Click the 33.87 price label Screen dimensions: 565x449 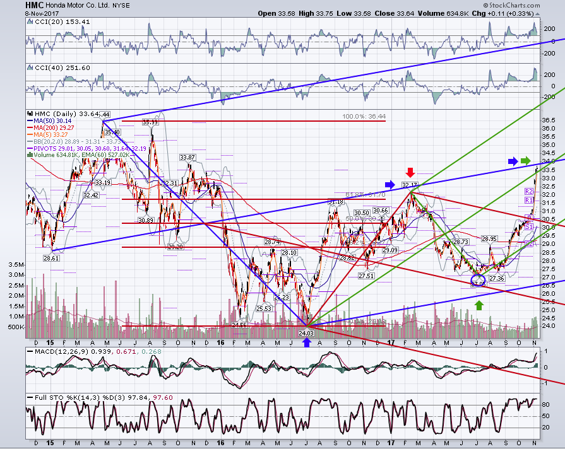187,158
